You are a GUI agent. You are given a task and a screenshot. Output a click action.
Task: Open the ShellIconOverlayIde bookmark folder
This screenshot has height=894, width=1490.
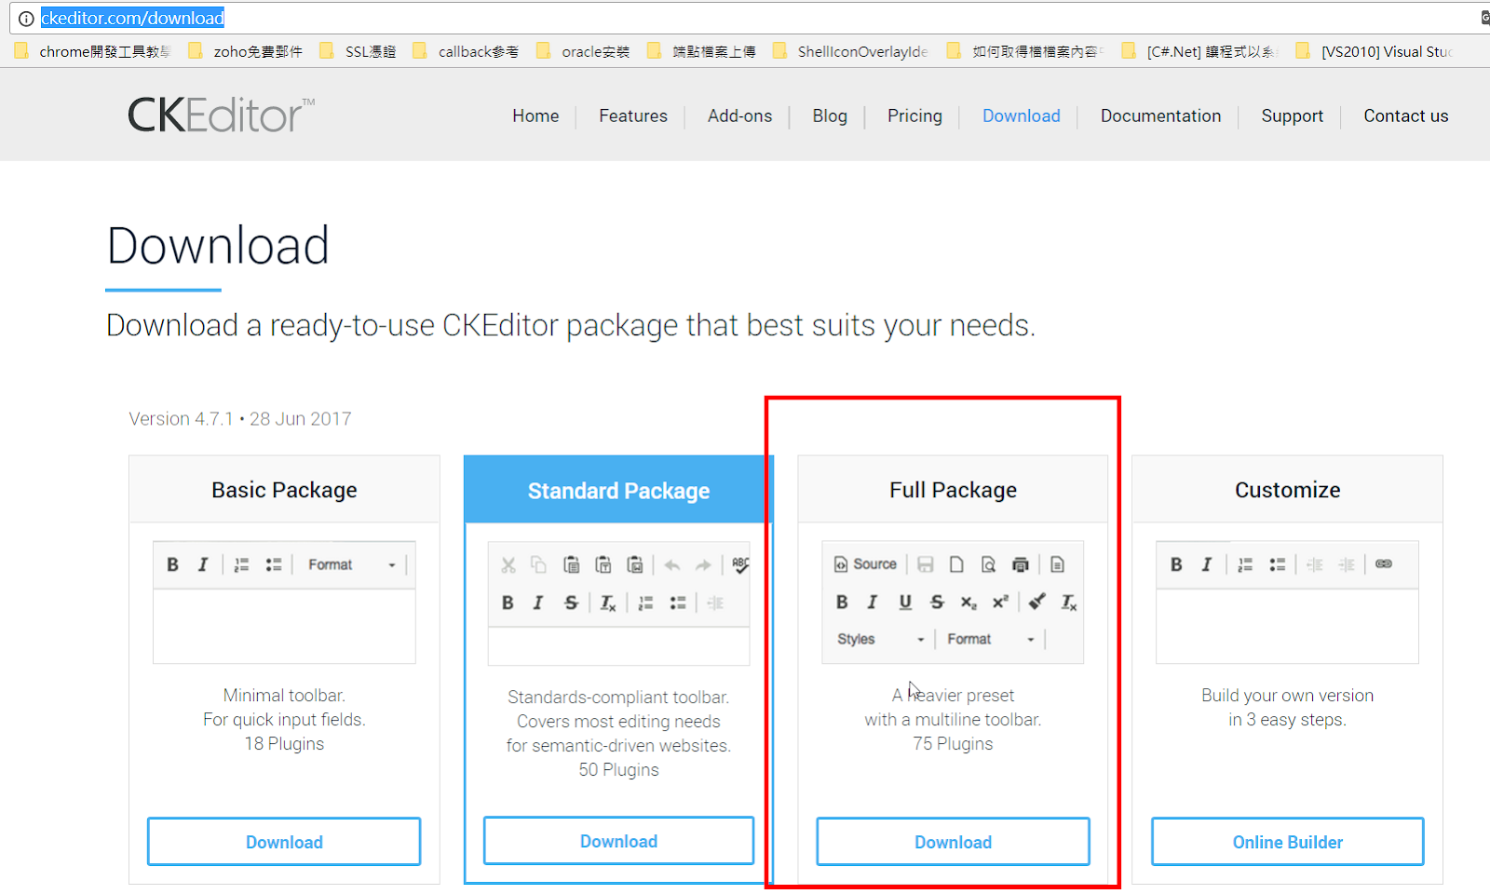(851, 51)
